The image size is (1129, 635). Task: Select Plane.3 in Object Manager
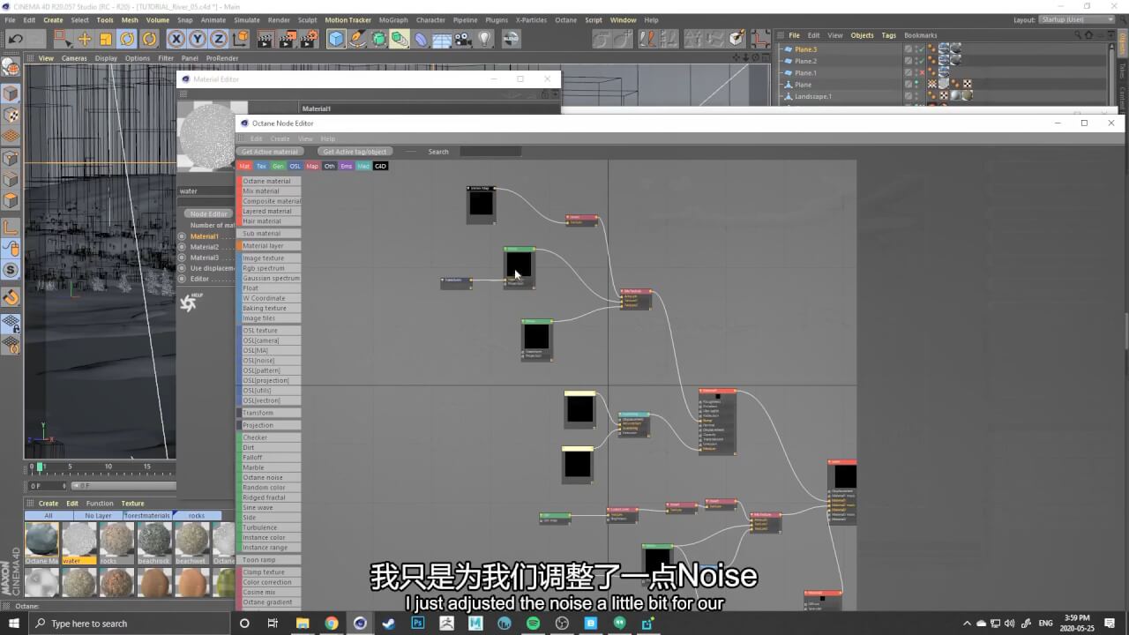[x=805, y=49]
